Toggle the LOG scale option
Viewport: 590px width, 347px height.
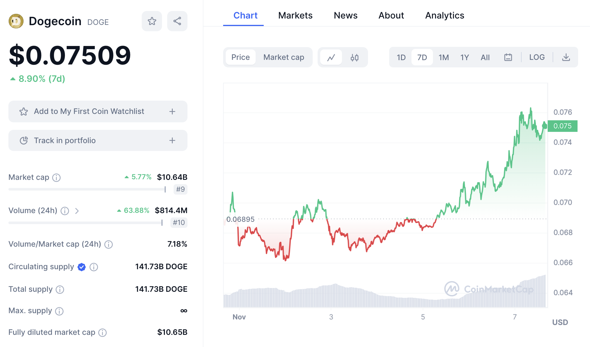tap(537, 57)
